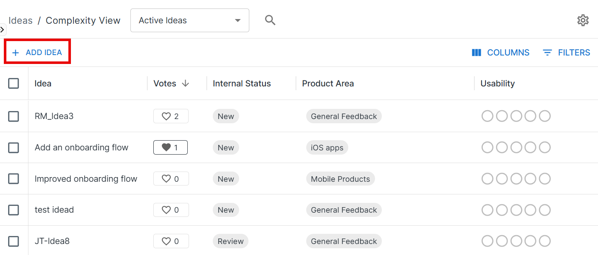Check the test idead row checkbox

(14, 210)
